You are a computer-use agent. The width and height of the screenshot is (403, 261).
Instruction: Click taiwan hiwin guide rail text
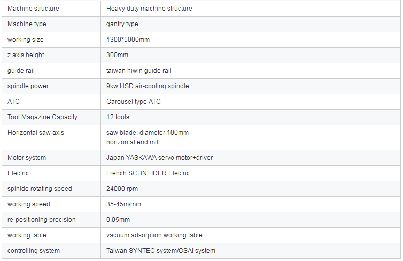point(139,71)
